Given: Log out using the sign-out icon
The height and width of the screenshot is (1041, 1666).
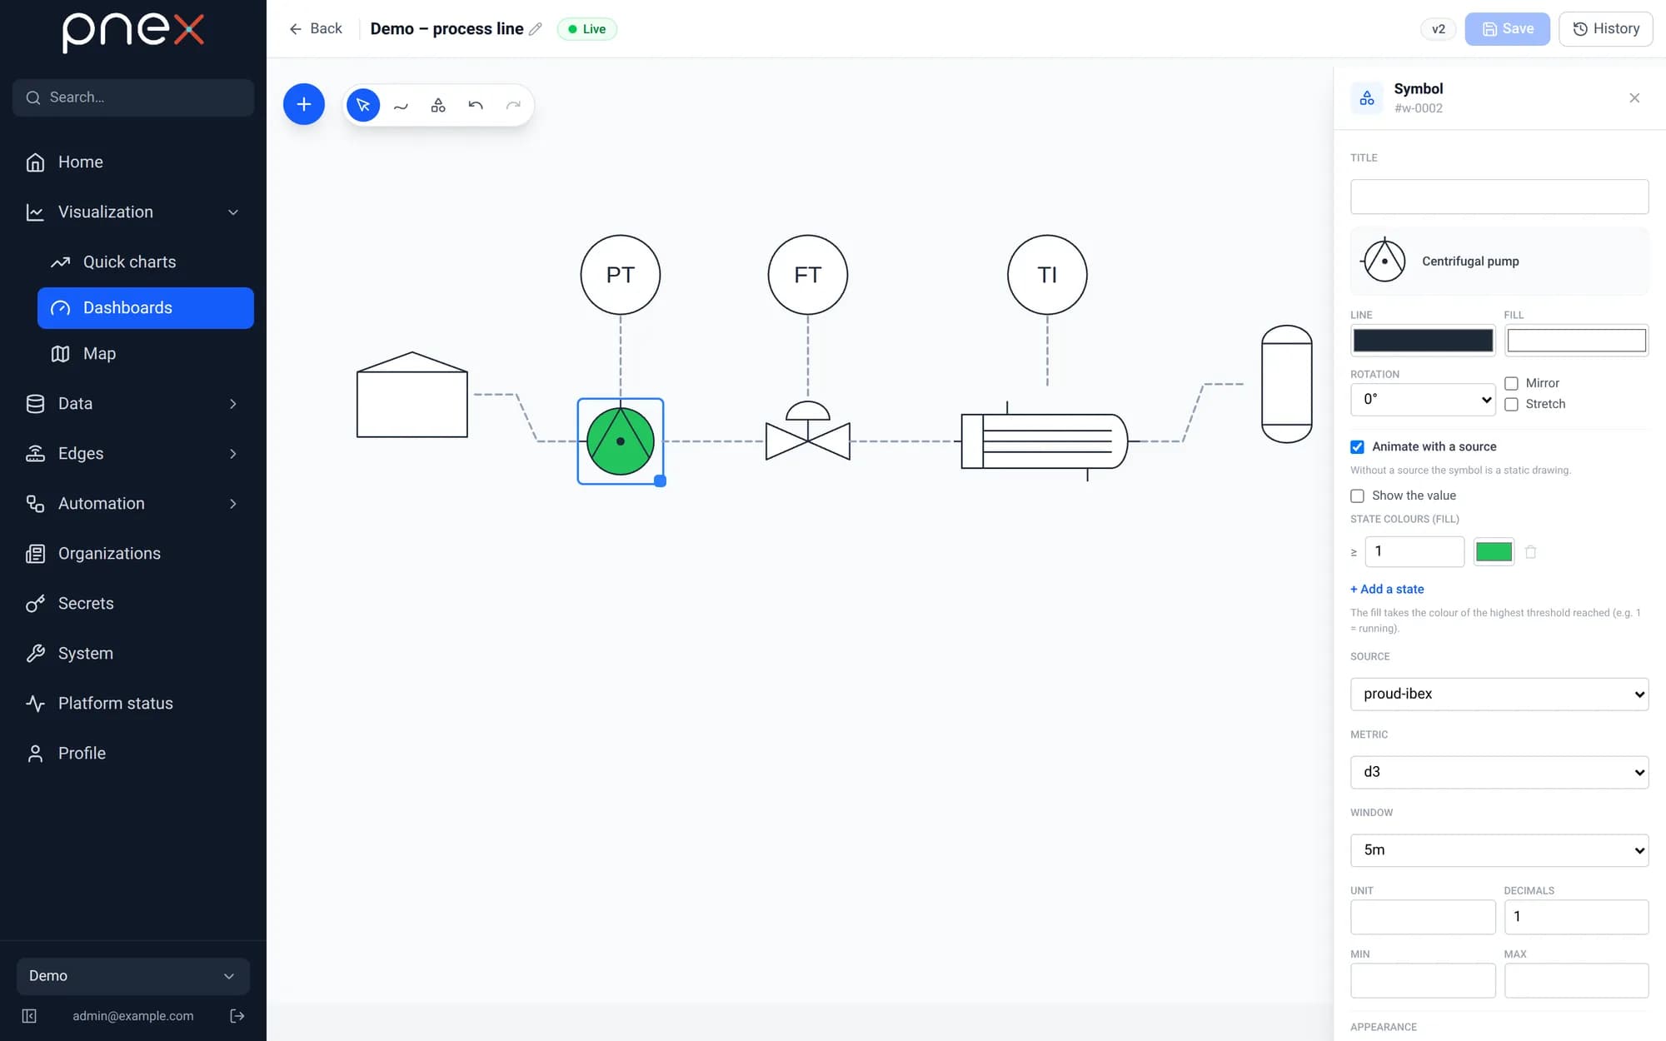Looking at the screenshot, I should point(237,1016).
